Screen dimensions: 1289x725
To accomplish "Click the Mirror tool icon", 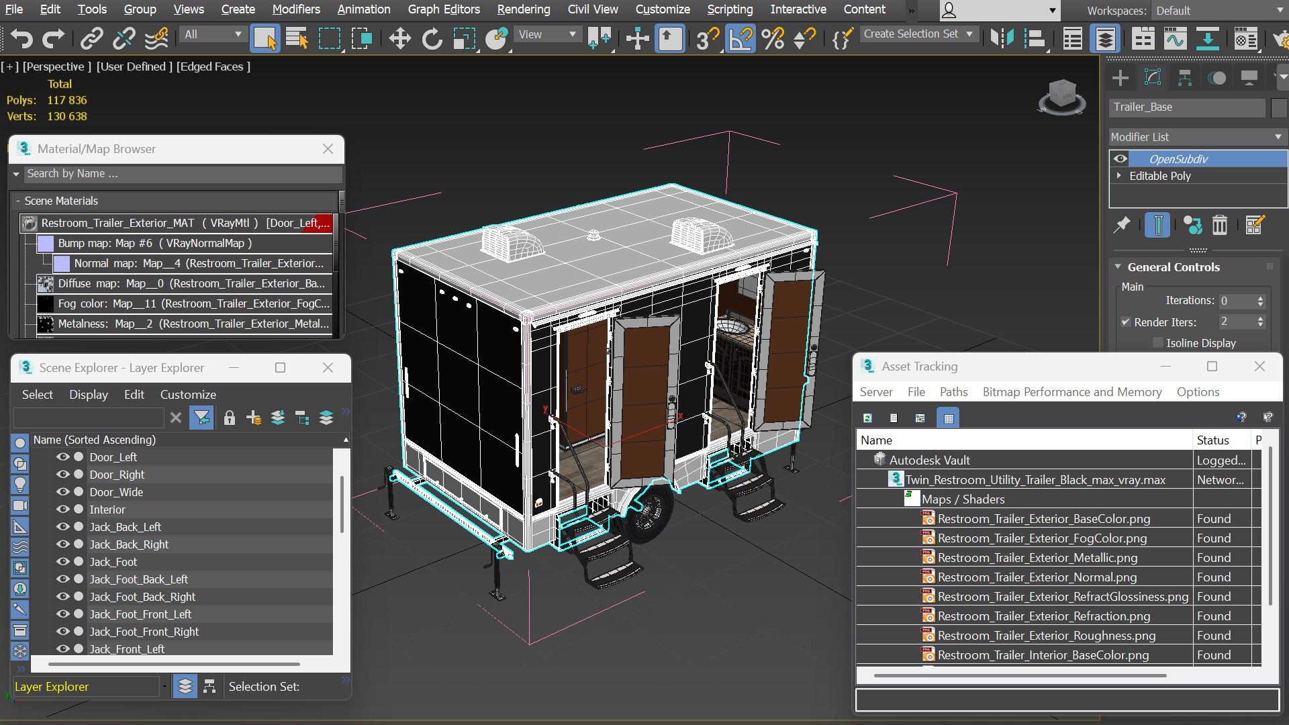I will (x=1002, y=38).
